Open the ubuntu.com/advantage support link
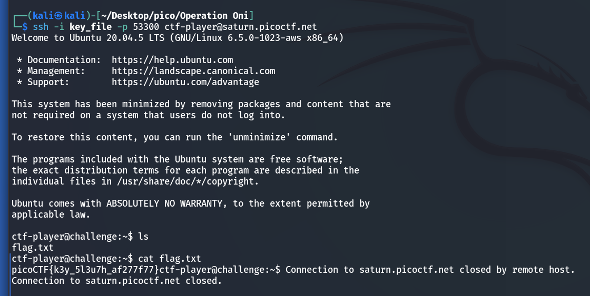This screenshot has height=296, width=590. coord(185,82)
